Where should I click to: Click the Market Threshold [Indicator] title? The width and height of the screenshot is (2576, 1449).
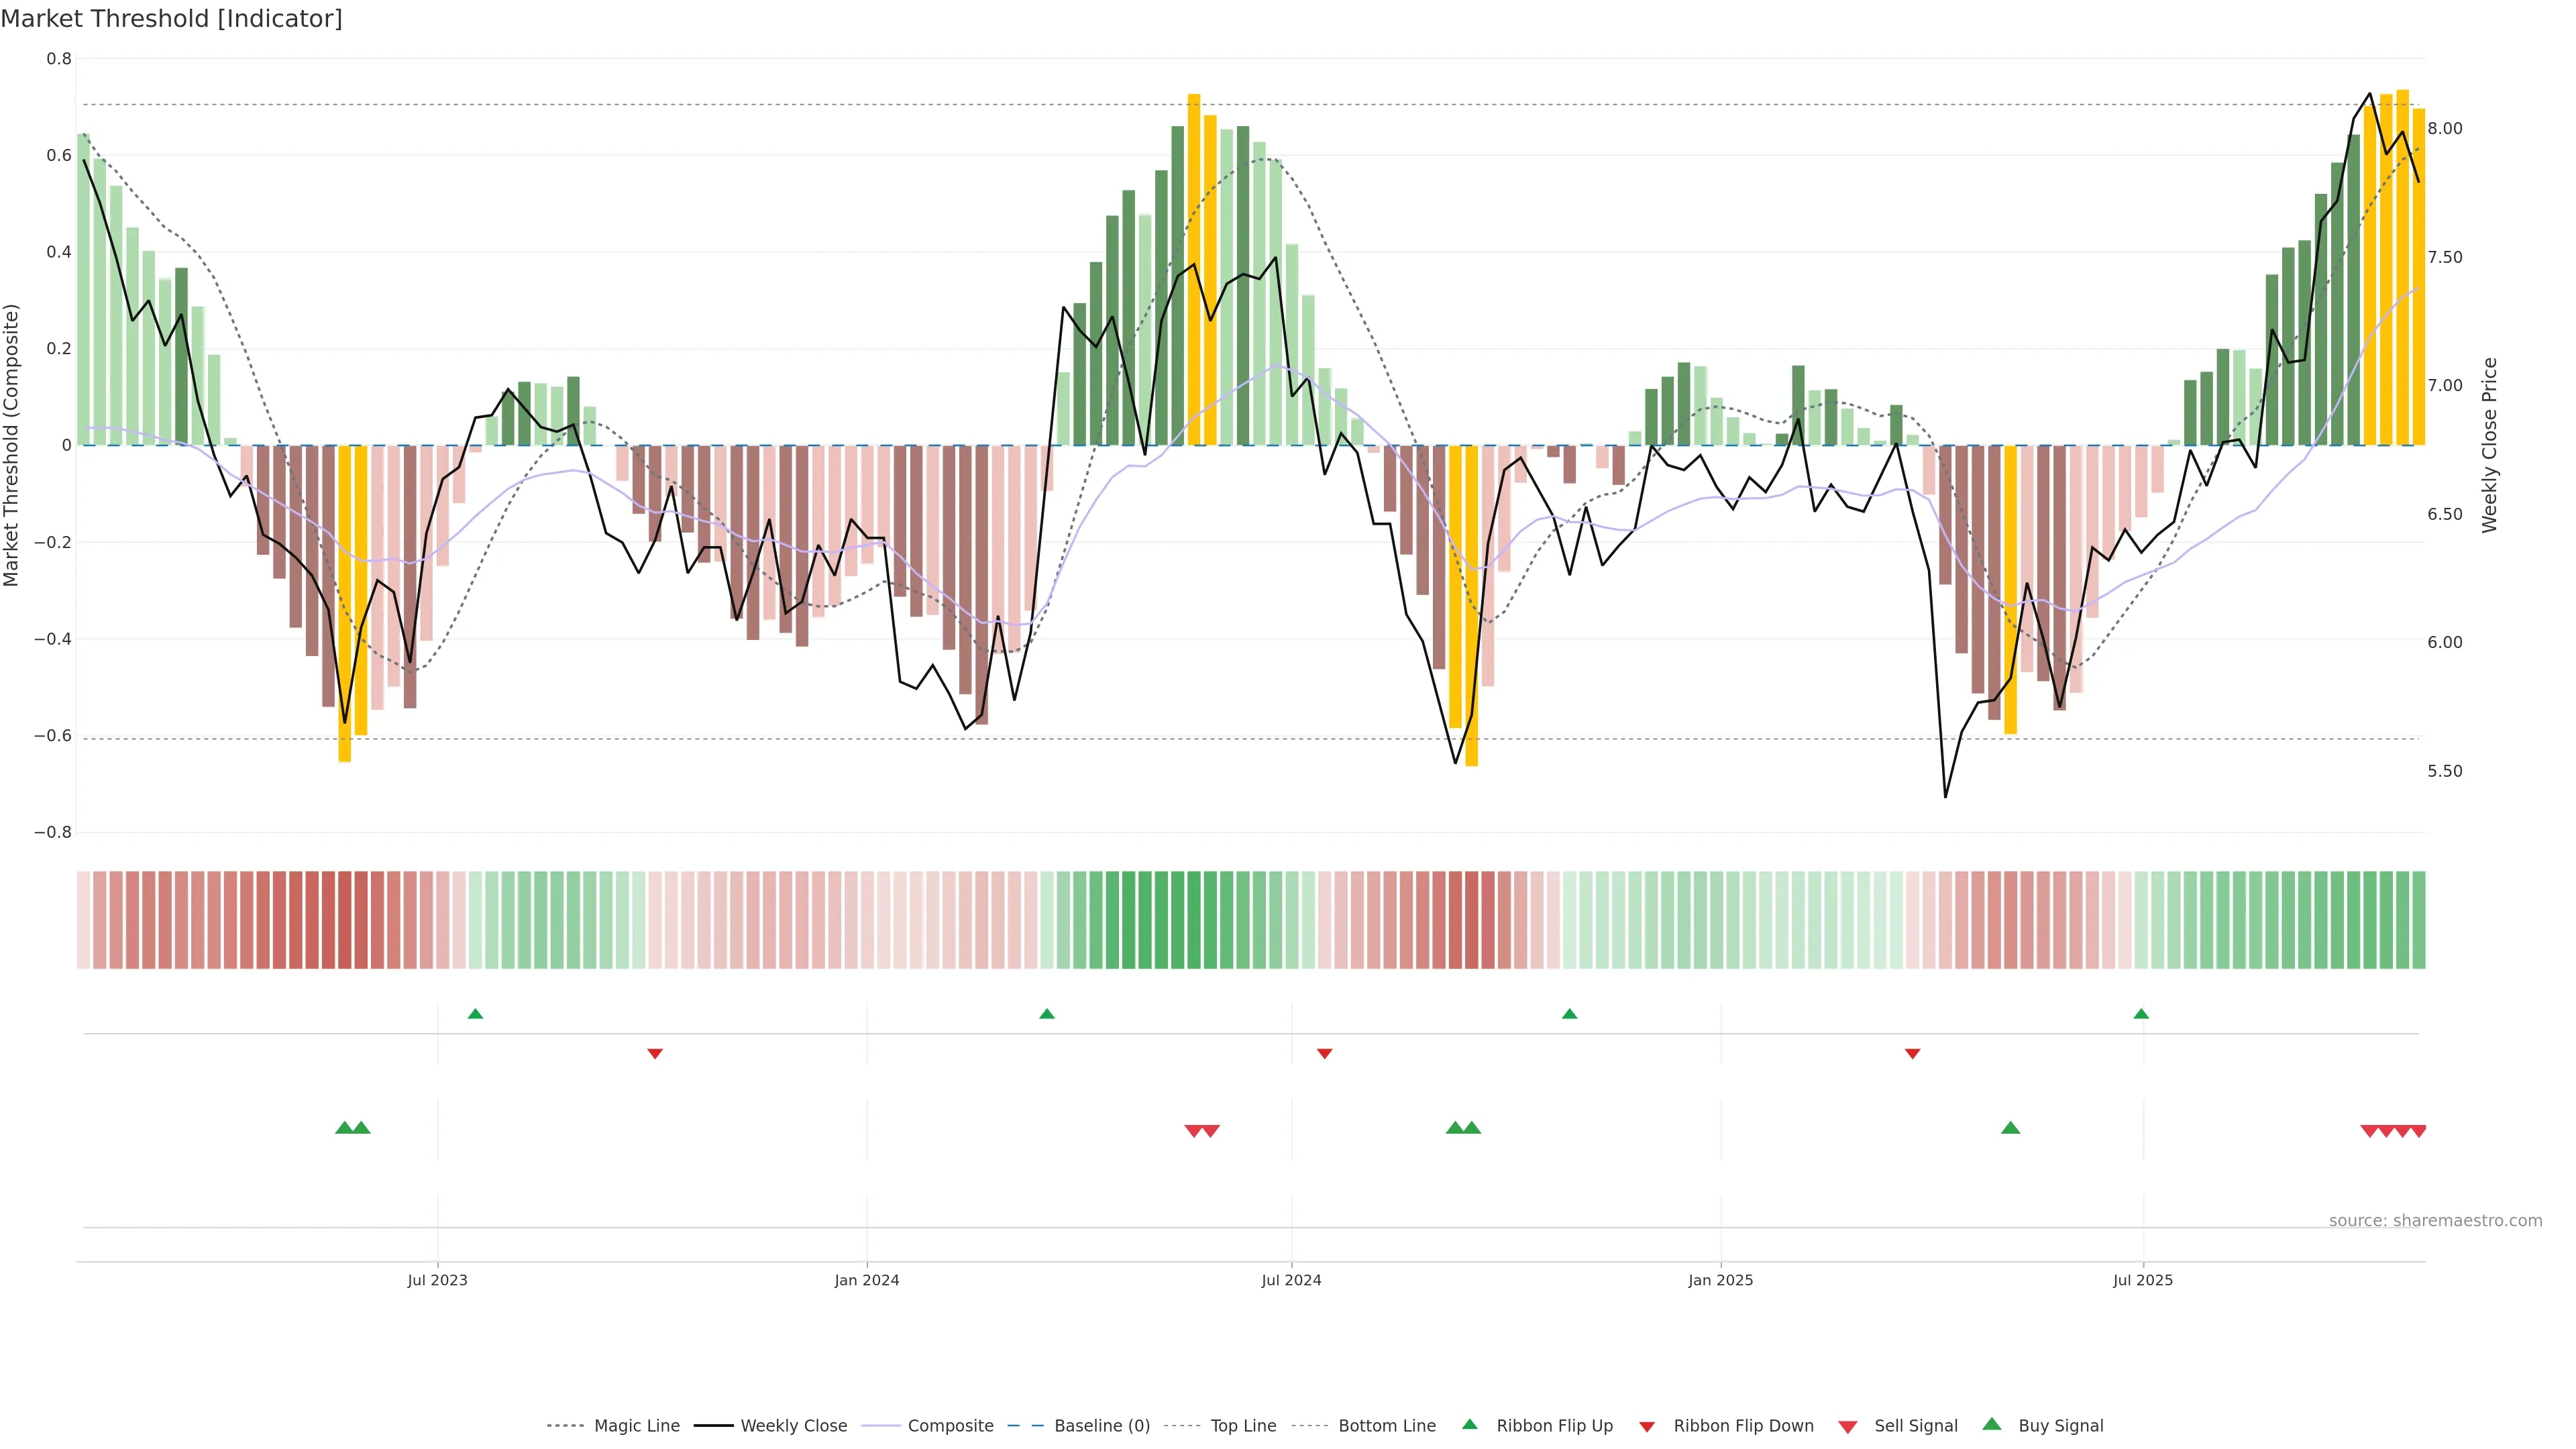171,19
